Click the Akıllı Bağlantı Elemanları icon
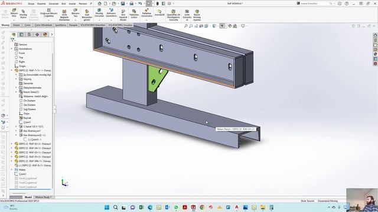 coord(64,11)
